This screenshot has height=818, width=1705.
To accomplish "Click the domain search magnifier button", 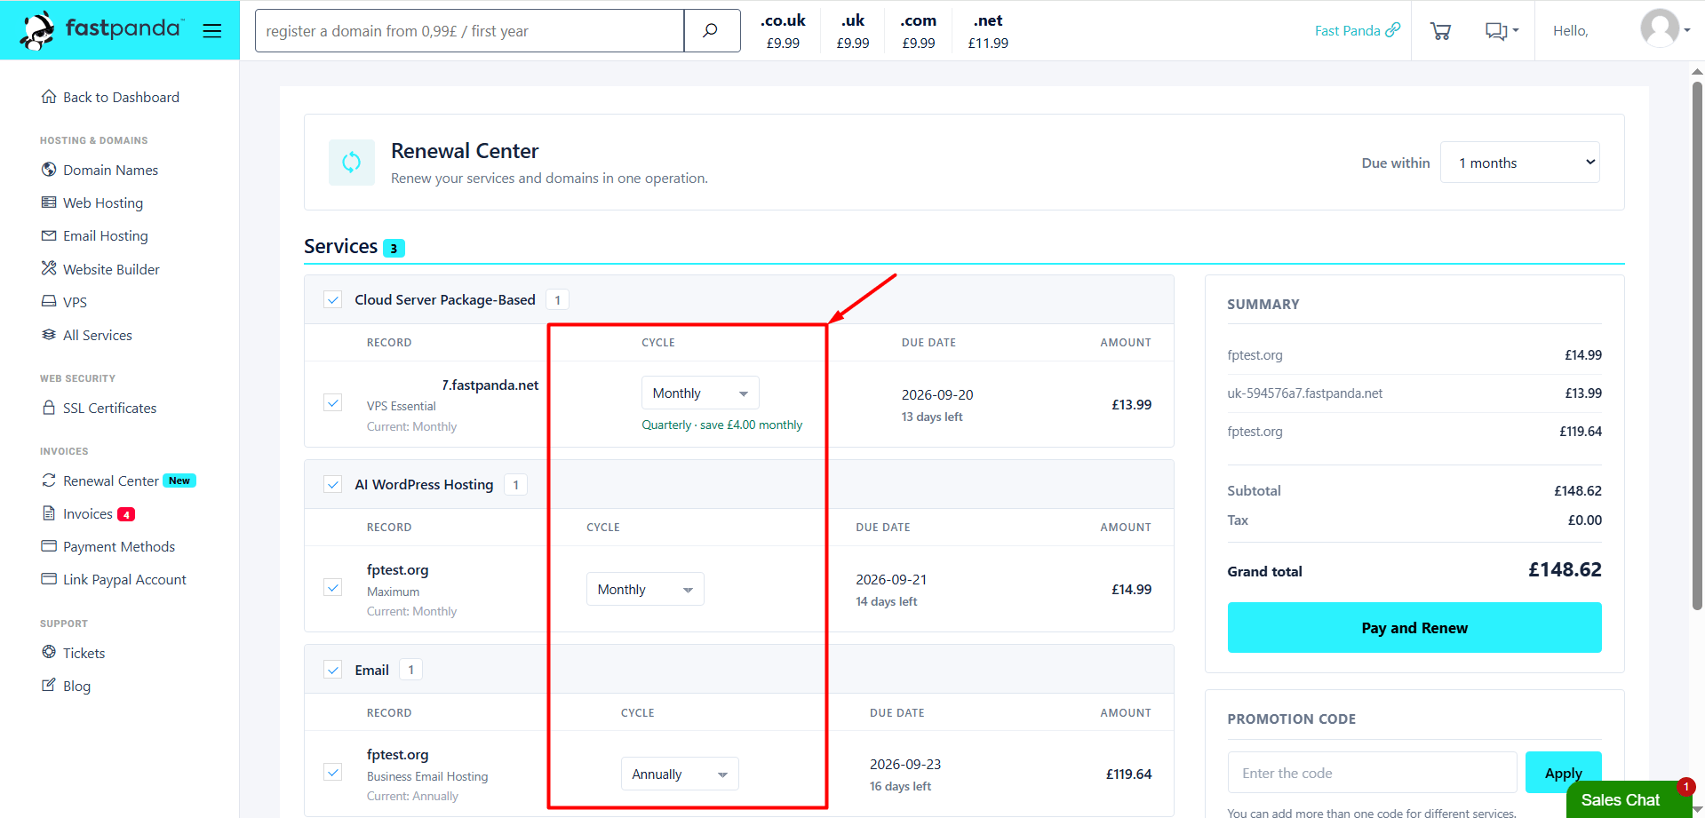I will click(712, 31).
